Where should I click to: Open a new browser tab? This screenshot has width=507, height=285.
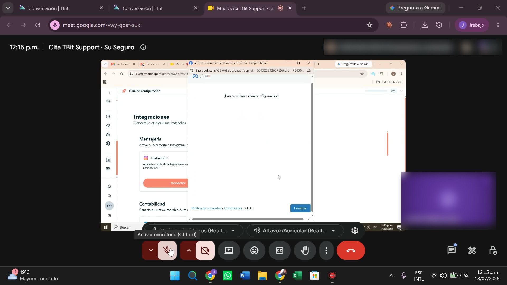(304, 8)
